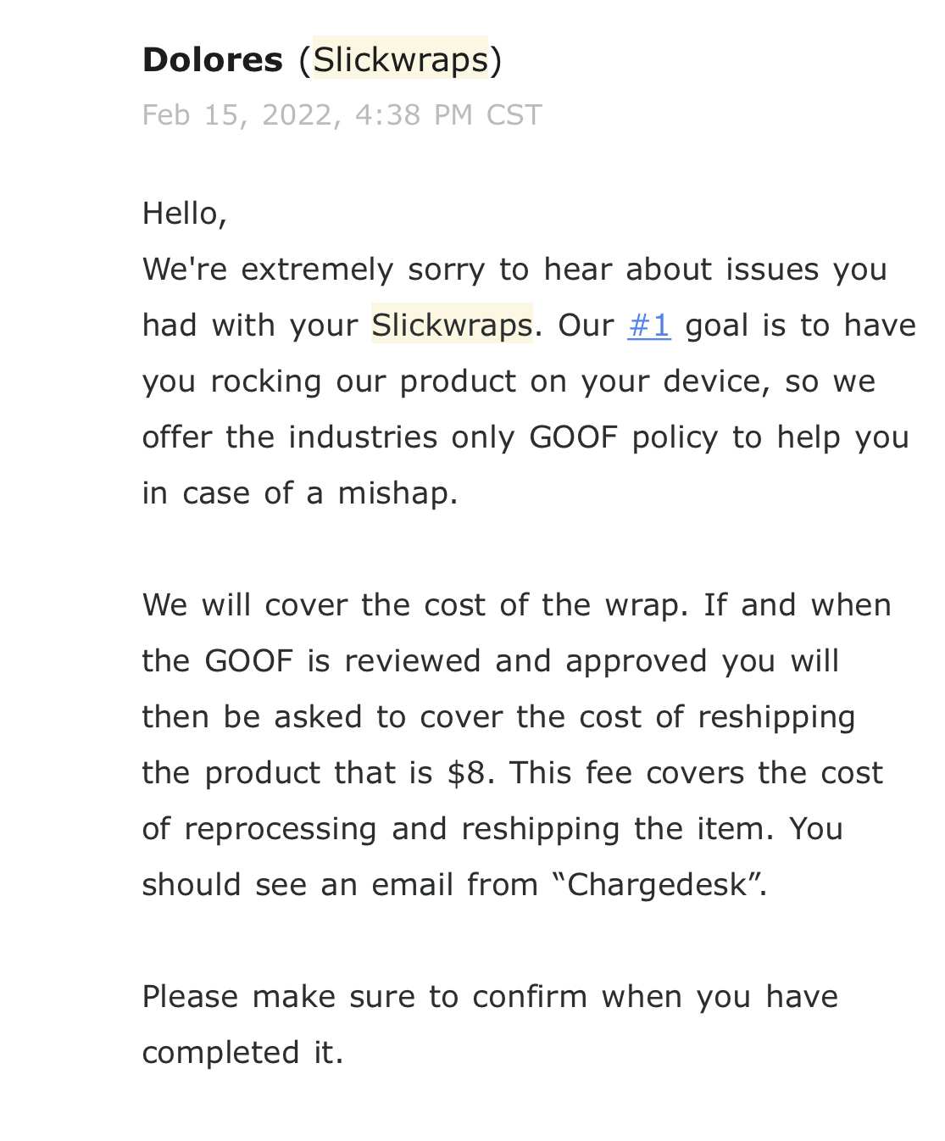Open the #1 hyperlink
Image resolution: width=945 pixels, height=1141 pixels.
pyautogui.click(x=648, y=326)
